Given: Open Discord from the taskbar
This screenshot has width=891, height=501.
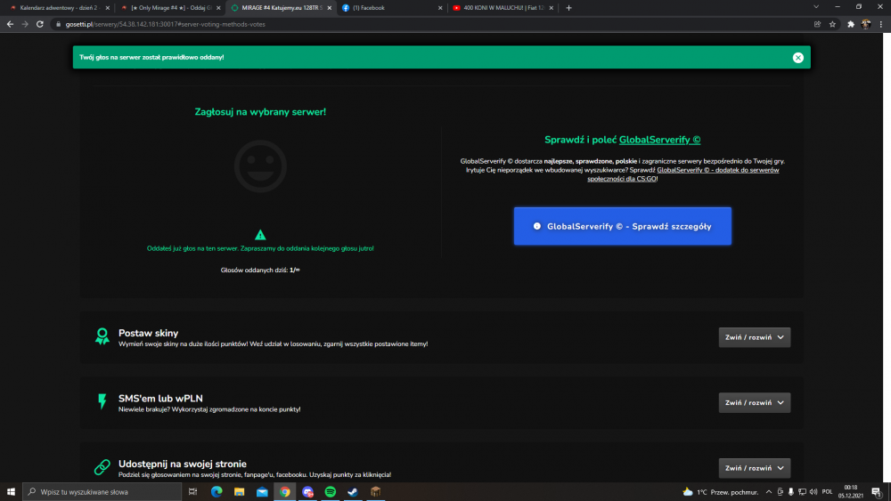Looking at the screenshot, I should [x=307, y=492].
